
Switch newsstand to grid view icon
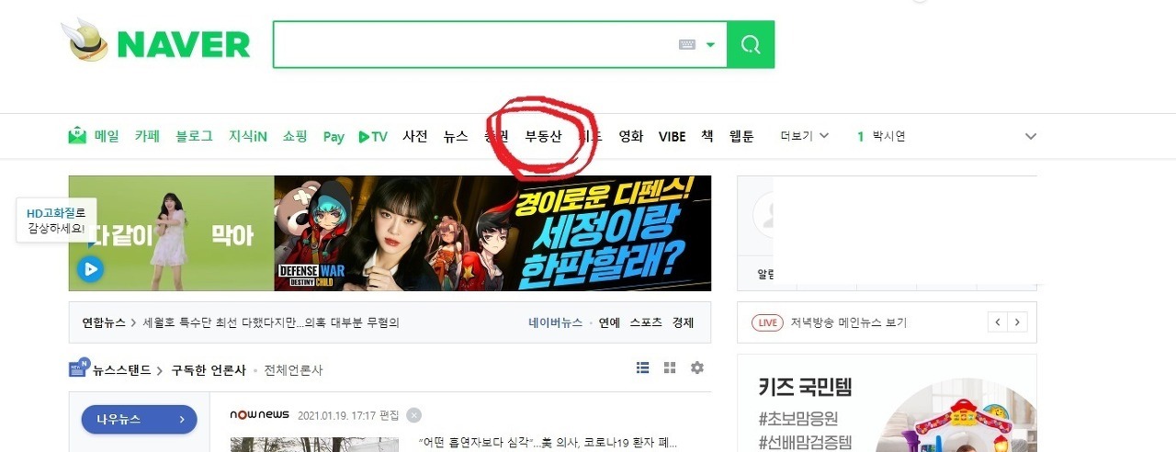(670, 367)
